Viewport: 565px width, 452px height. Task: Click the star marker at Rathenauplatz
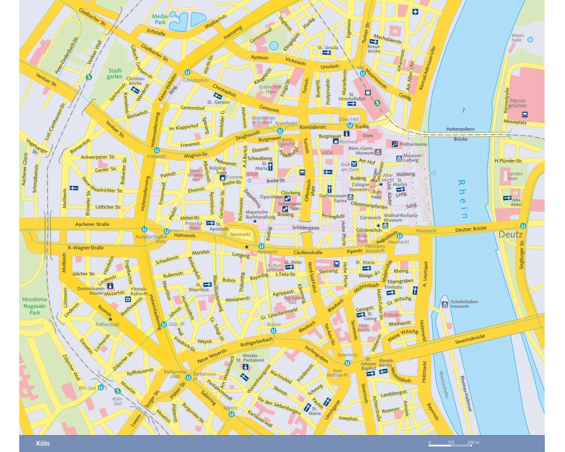click(x=111, y=319)
